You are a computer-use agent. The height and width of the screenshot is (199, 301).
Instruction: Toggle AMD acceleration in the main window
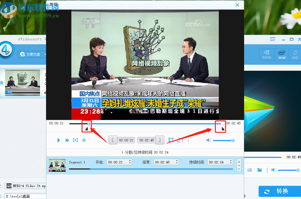295,55
